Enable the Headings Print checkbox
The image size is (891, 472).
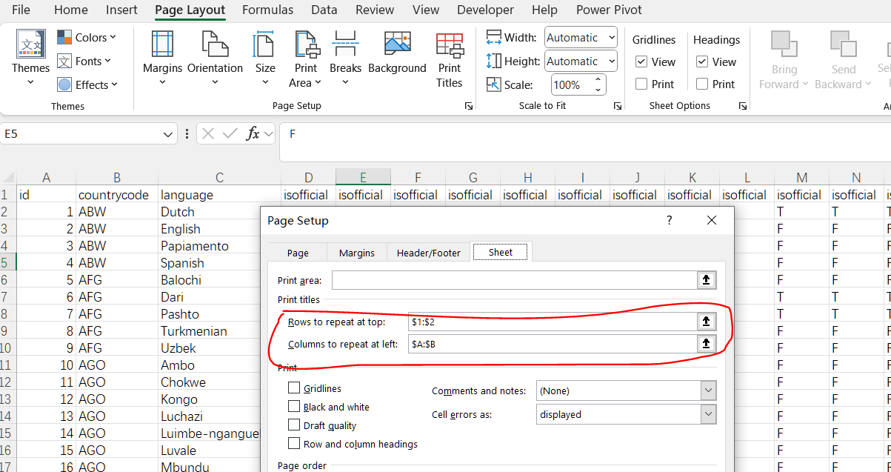click(x=702, y=84)
